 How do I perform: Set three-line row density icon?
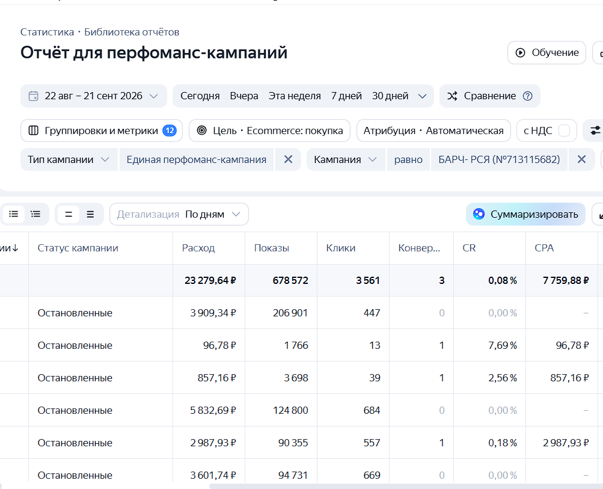(x=90, y=214)
